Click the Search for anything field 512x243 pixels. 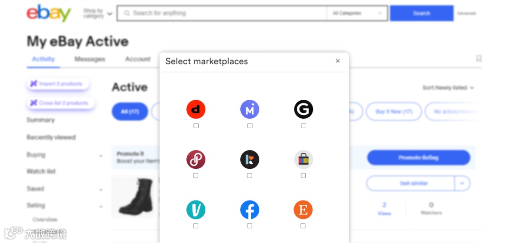tap(223, 13)
